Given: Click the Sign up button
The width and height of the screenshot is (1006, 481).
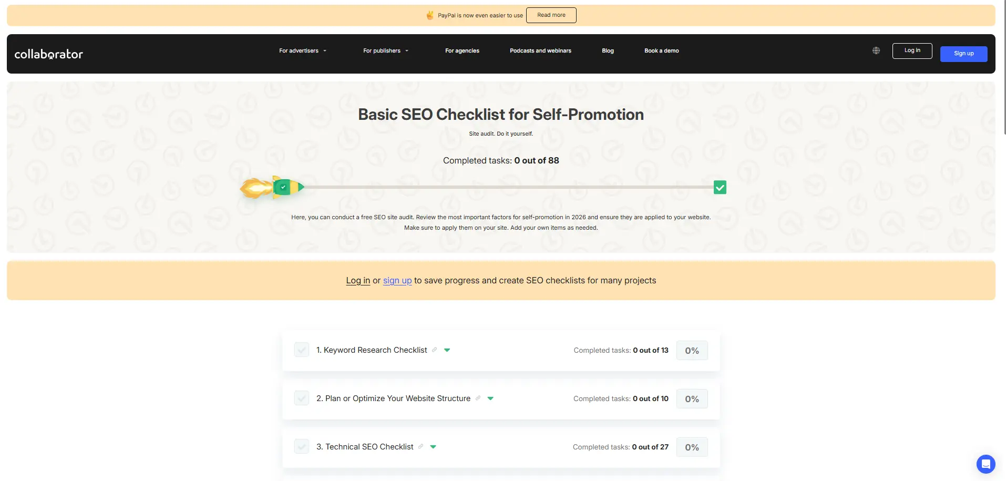Looking at the screenshot, I should [x=963, y=53].
